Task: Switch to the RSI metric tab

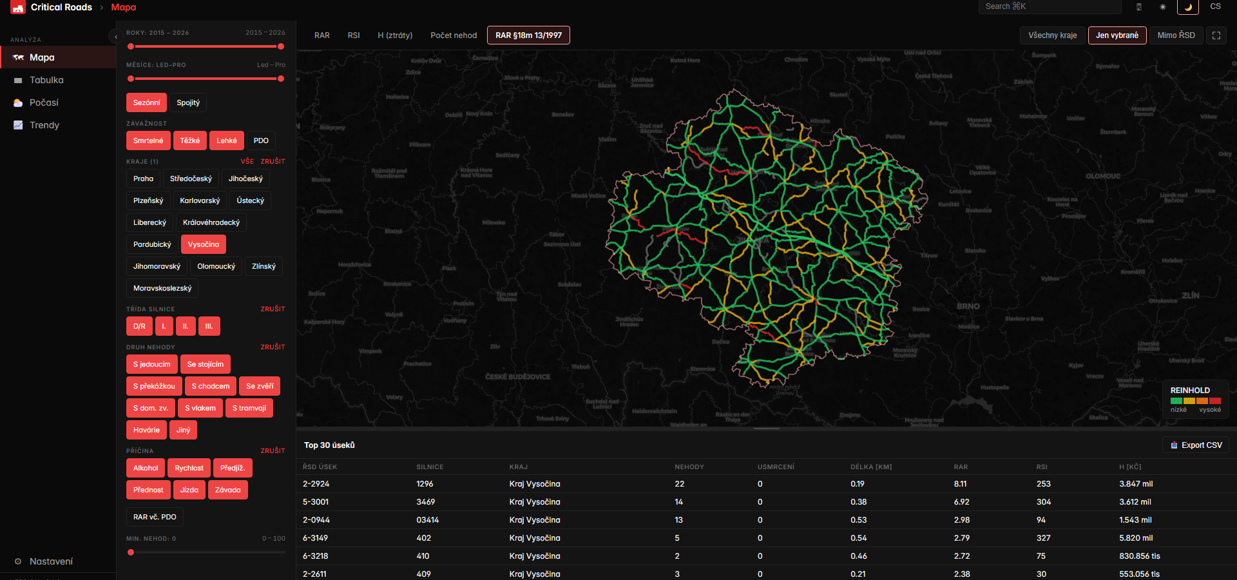Action: pyautogui.click(x=354, y=35)
